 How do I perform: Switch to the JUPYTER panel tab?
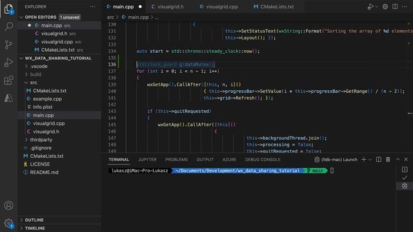[x=147, y=159]
